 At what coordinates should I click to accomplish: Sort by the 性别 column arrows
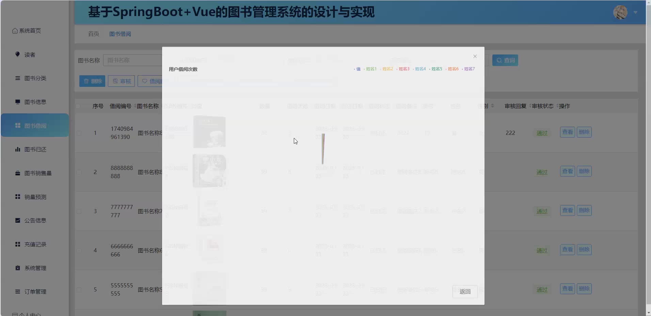click(492, 106)
